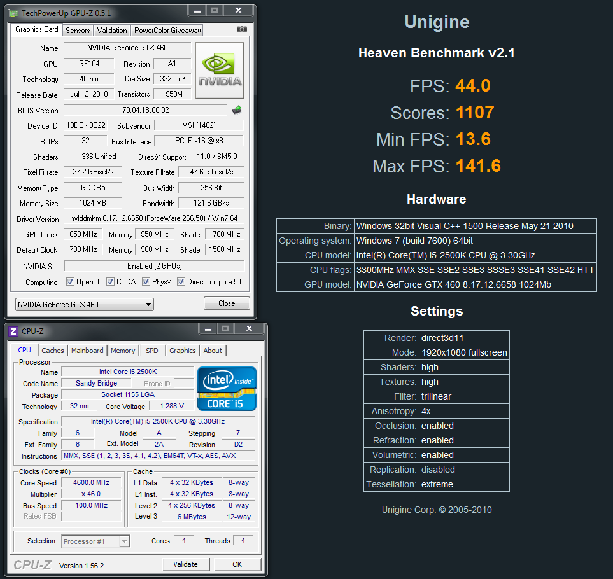The width and height of the screenshot is (613, 579).
Task: Click the BIOS save chip icon
Action: 237,110
